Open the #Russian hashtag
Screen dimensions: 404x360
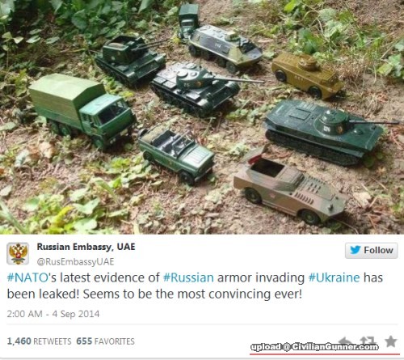pos(188,277)
